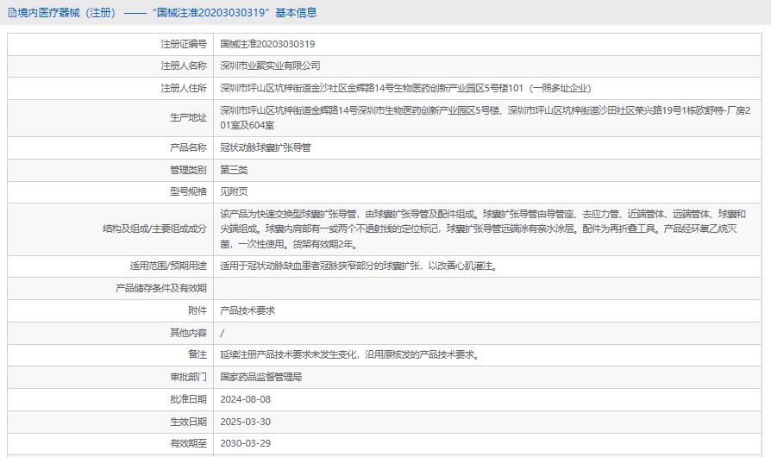Click the 结构及组成 description paragraph
771x457 pixels.
tap(483, 229)
